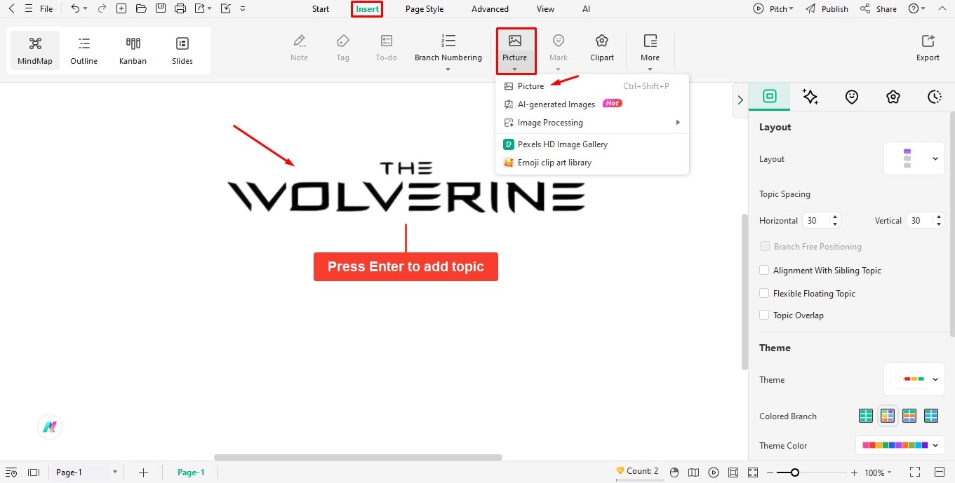Viewport: 955px width, 483px height.
Task: Insert a Note from the ribbon
Action: [x=300, y=48]
